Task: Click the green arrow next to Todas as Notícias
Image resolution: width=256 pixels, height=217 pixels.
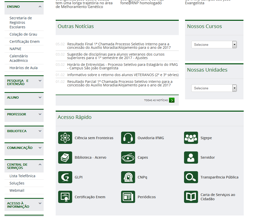Action: [x=172, y=100]
